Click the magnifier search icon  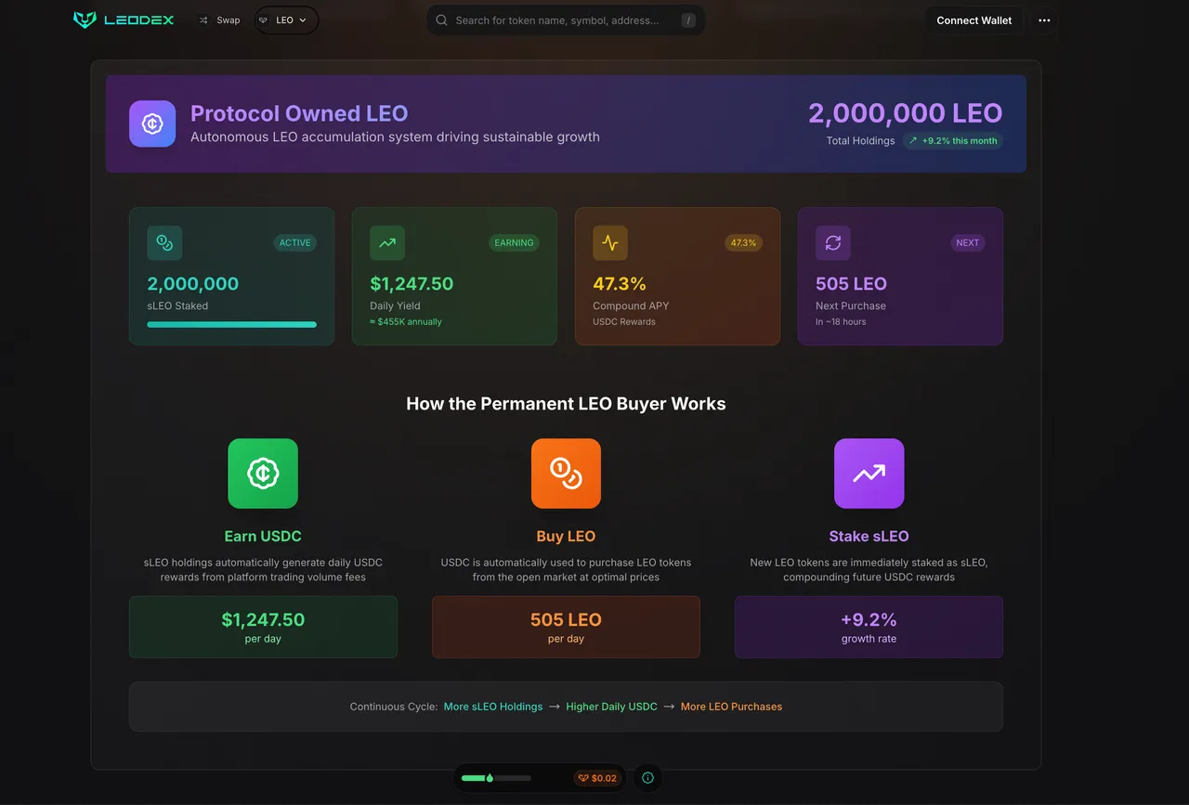[442, 20]
